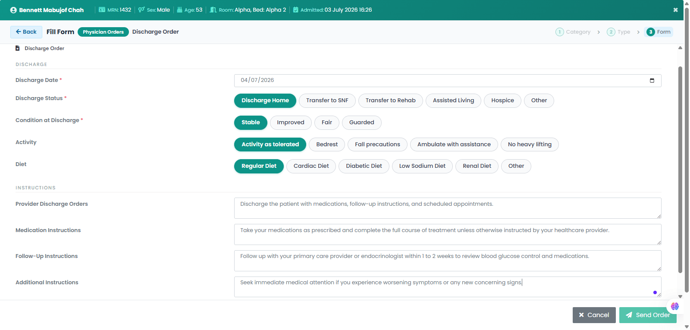The height and width of the screenshot is (330, 690).
Task: Toggle No heavy lifting
Action: coord(530,145)
